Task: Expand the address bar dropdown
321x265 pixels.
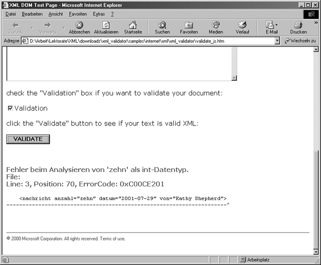Action: click(x=277, y=41)
